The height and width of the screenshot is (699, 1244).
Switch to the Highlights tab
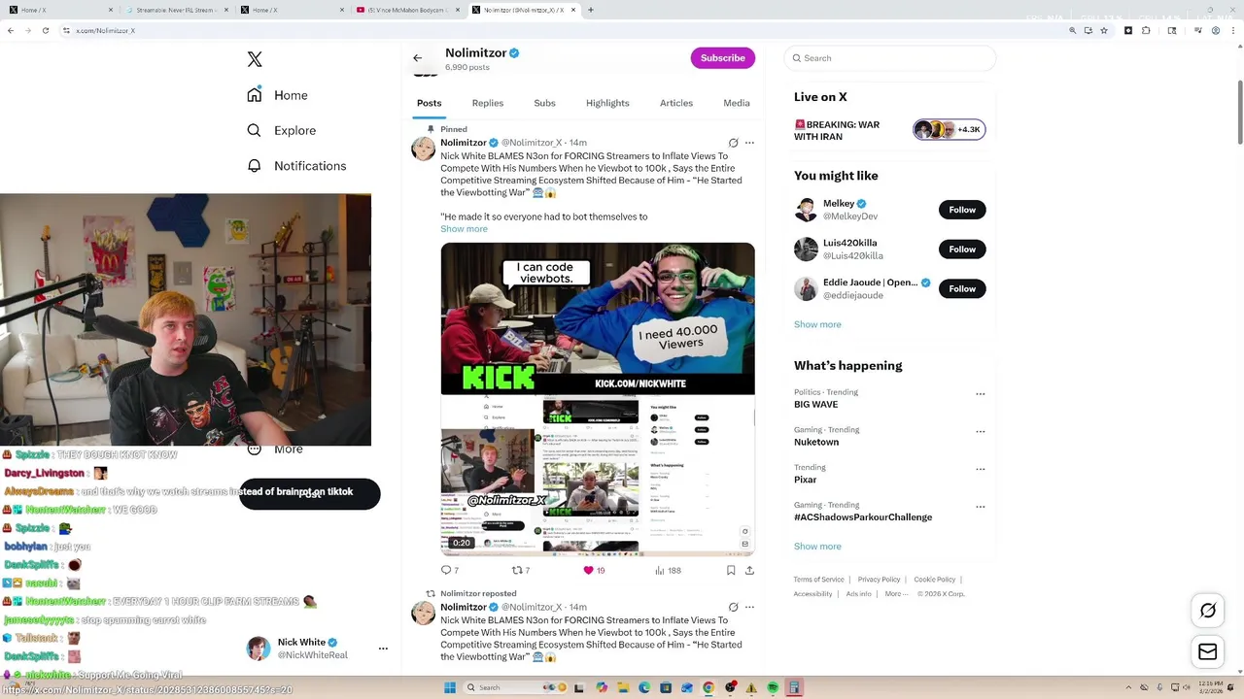click(x=607, y=103)
